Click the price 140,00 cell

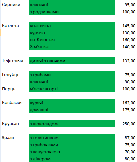pos(126,47)
